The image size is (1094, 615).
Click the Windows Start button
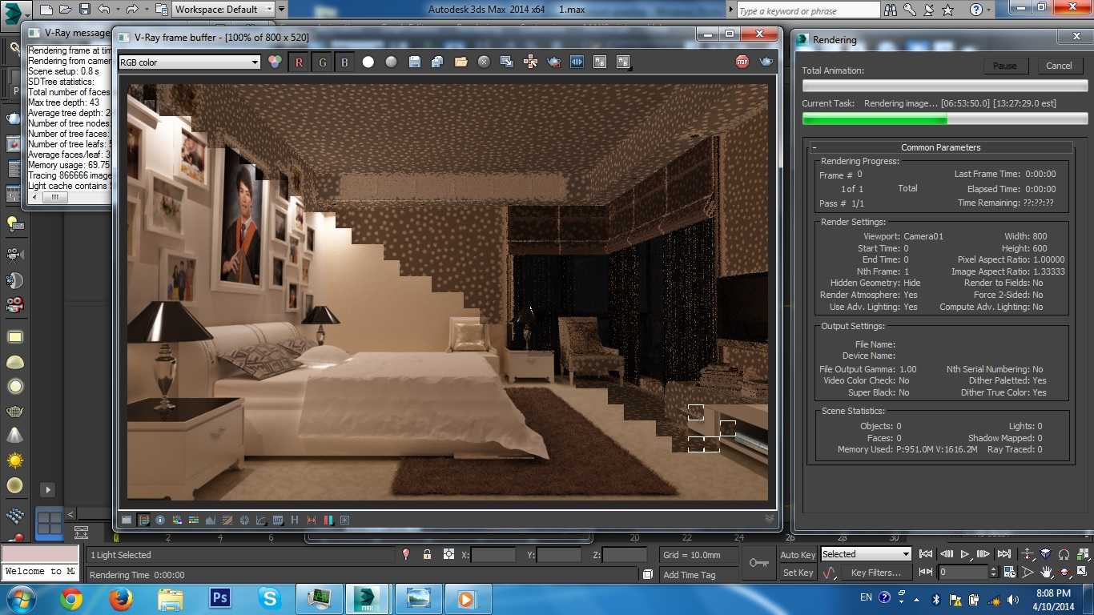click(x=20, y=598)
